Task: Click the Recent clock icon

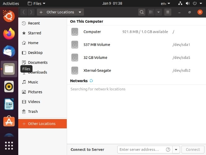Action: [x=24, y=23]
